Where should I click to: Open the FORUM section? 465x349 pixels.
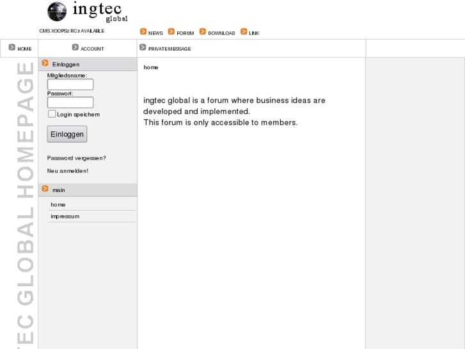tap(185, 33)
